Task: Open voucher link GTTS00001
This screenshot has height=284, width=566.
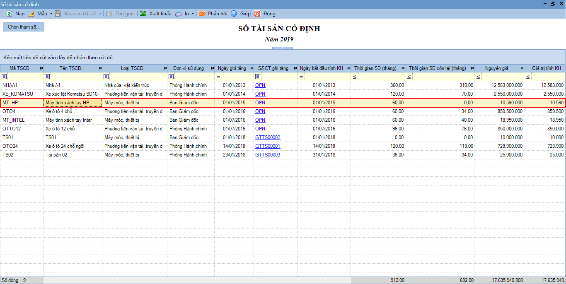Action: (268, 146)
